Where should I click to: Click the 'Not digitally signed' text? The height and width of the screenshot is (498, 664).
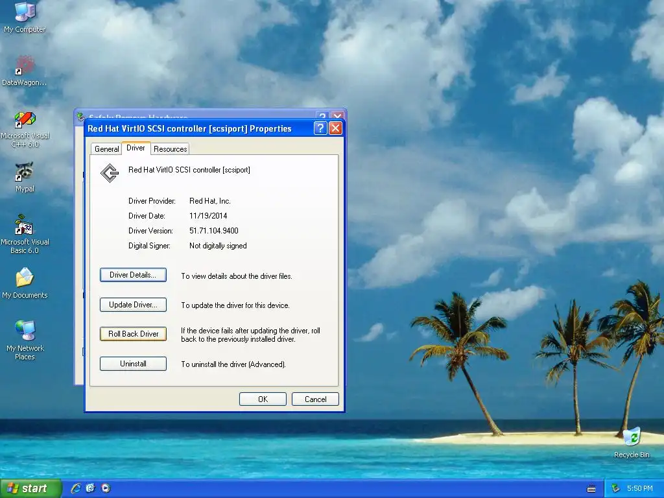coord(218,246)
